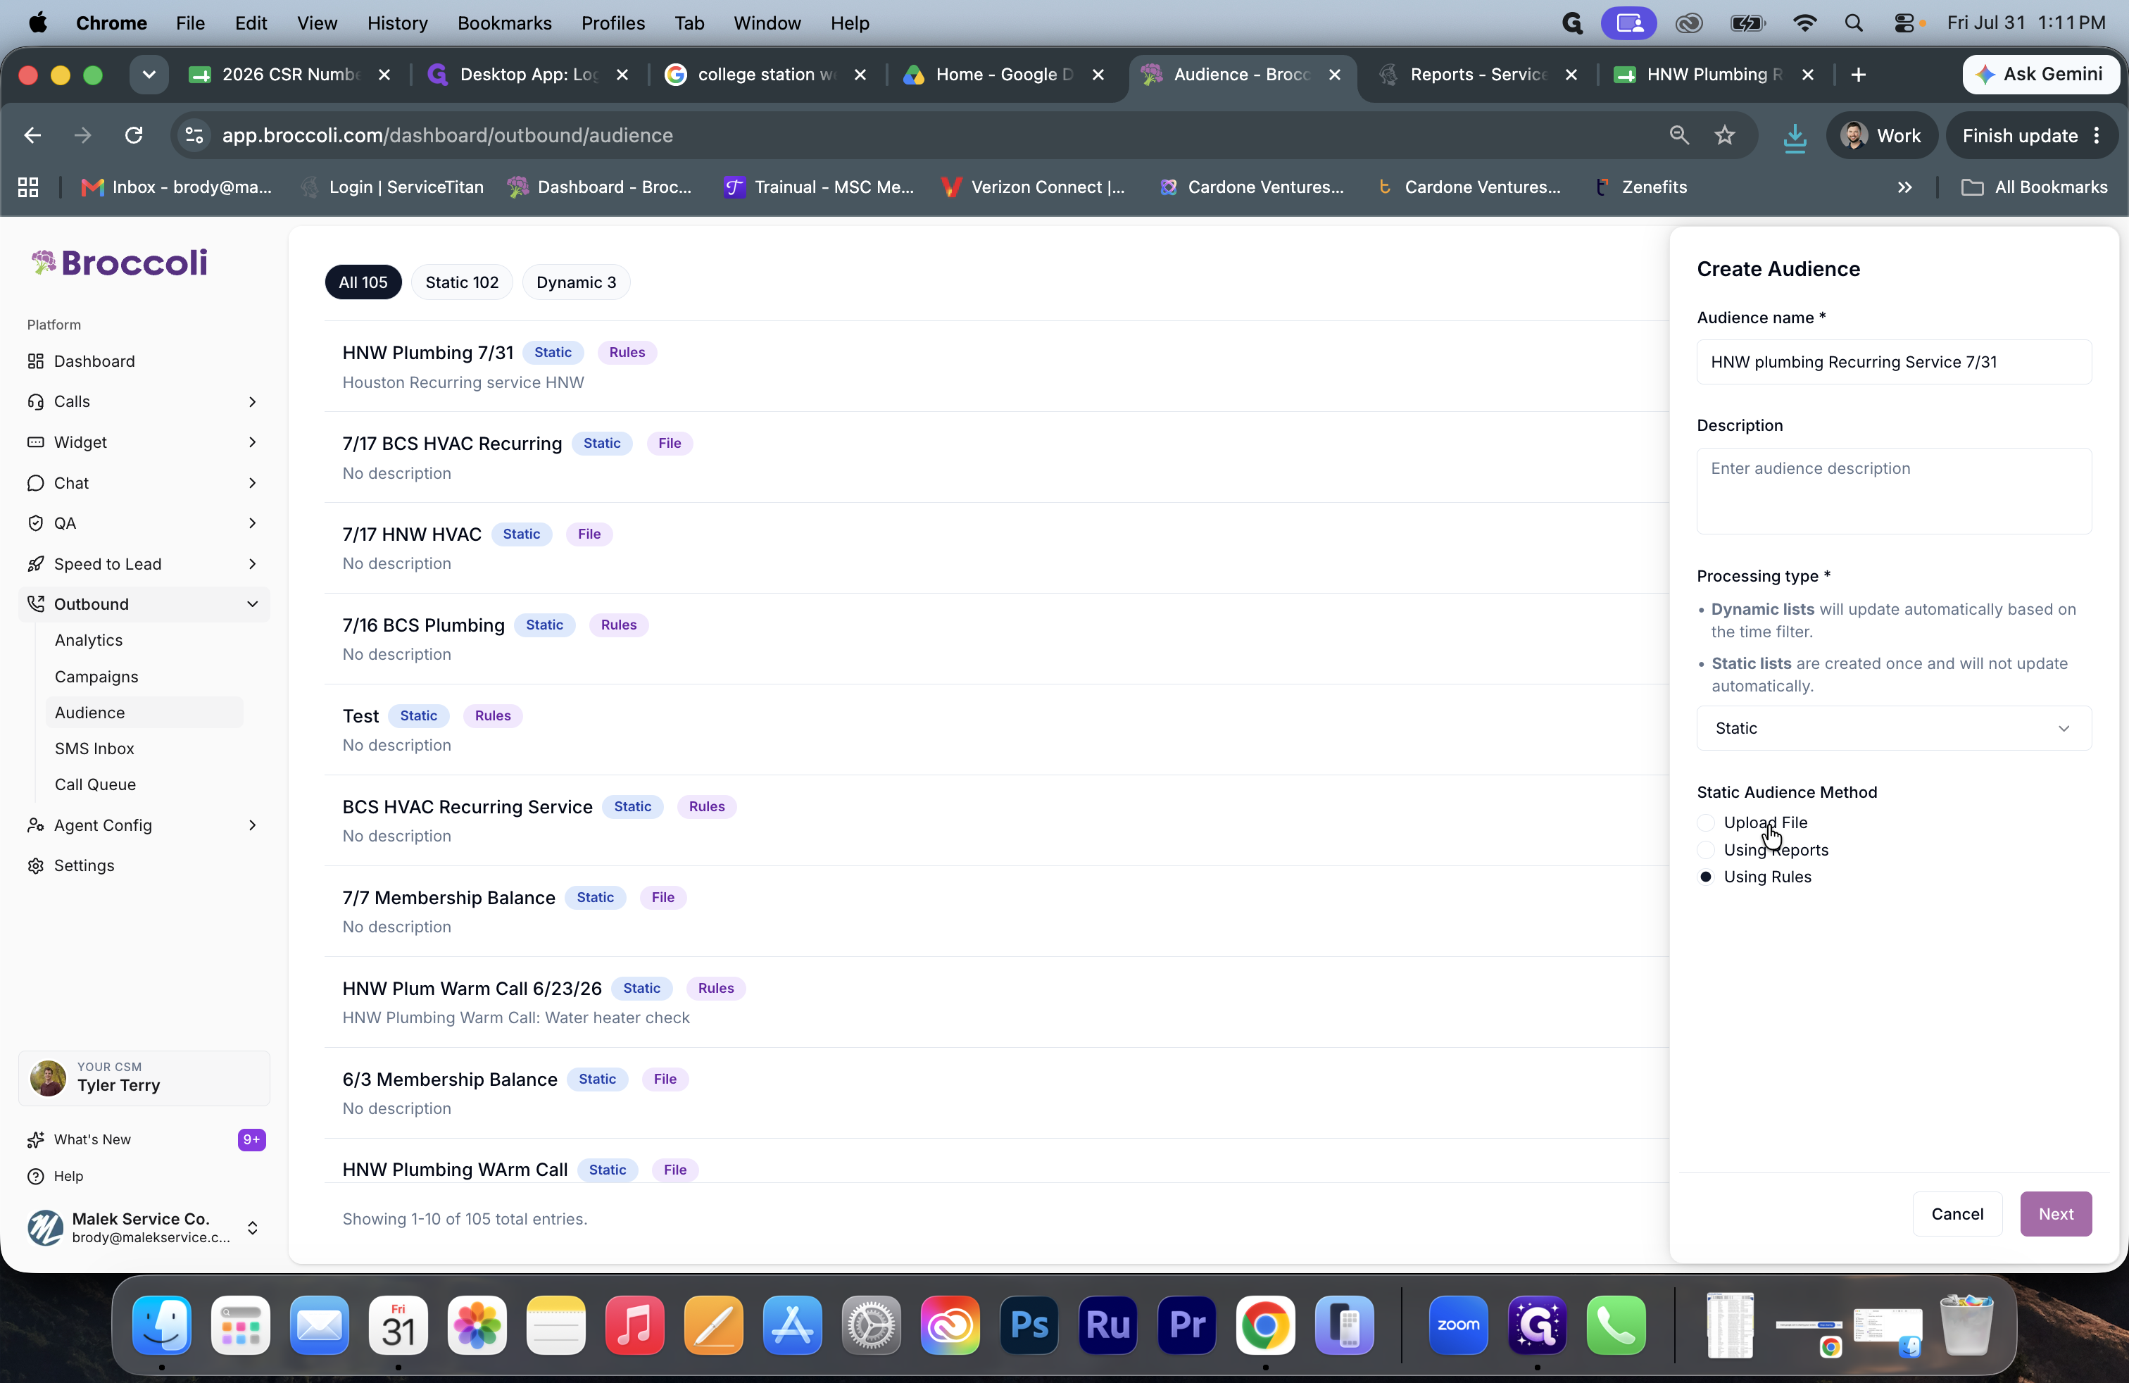This screenshot has width=2129, height=1383.
Task: Filter by Dynamic 3 tab
Action: click(576, 282)
